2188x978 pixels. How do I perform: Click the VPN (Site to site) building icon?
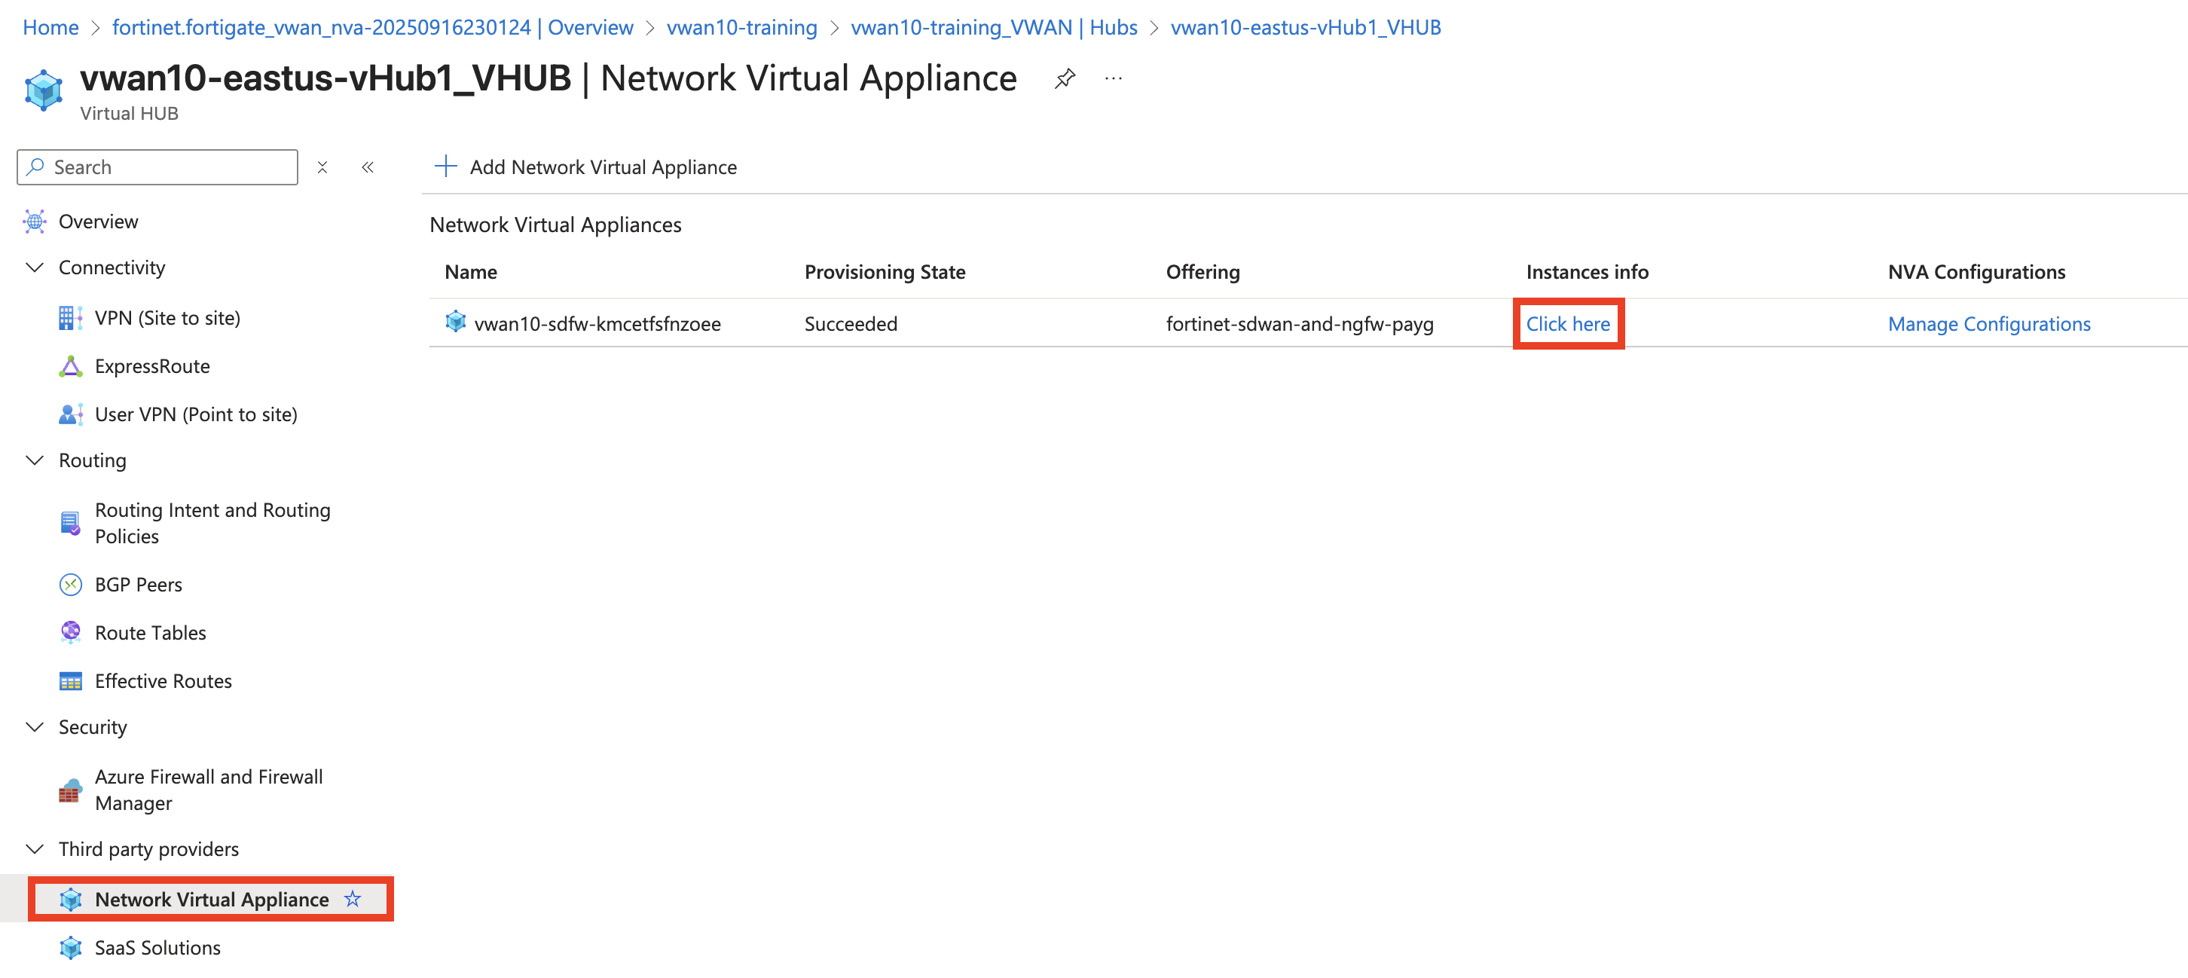point(71,318)
